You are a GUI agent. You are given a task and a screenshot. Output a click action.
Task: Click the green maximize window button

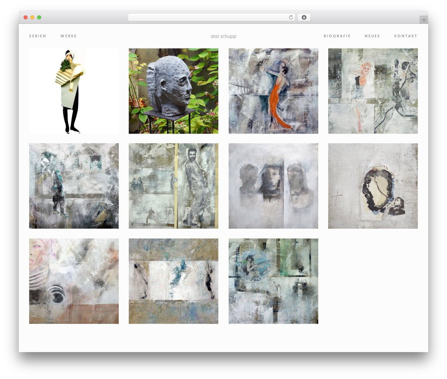pyautogui.click(x=39, y=17)
